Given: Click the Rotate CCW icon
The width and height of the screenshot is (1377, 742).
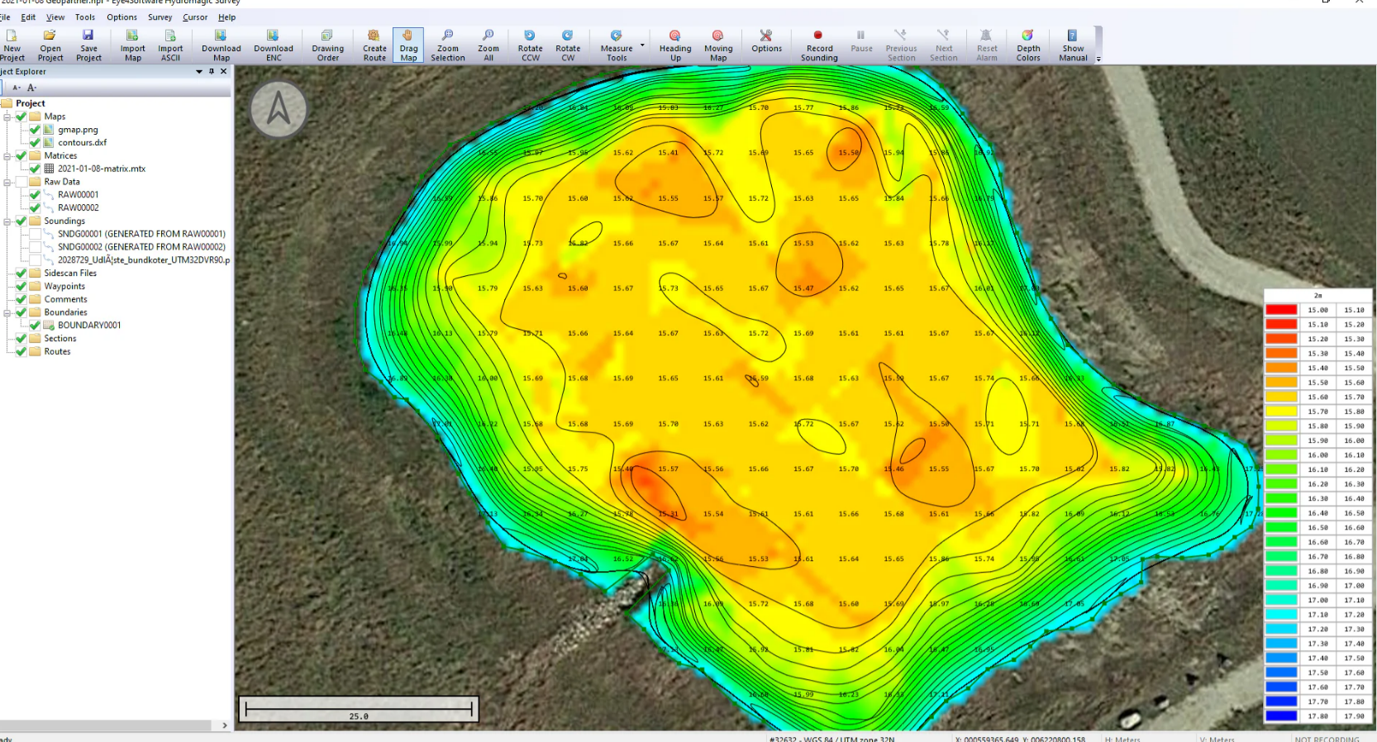Looking at the screenshot, I should (x=530, y=45).
